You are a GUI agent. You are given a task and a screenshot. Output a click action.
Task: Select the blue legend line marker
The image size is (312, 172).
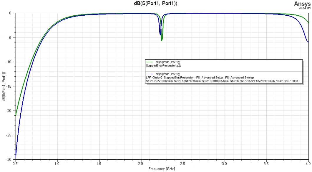(149, 73)
